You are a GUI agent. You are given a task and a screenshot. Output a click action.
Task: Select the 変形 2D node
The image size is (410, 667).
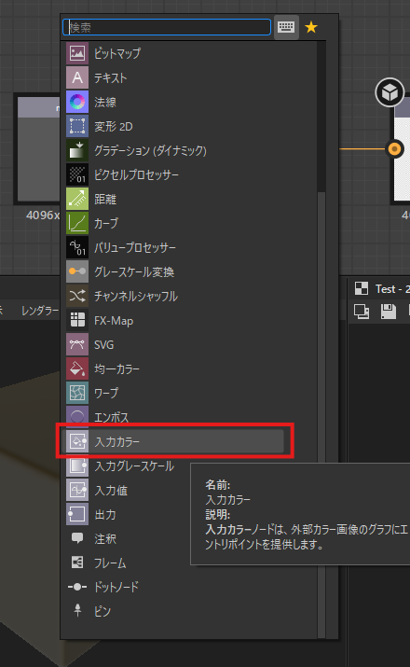[x=174, y=126]
